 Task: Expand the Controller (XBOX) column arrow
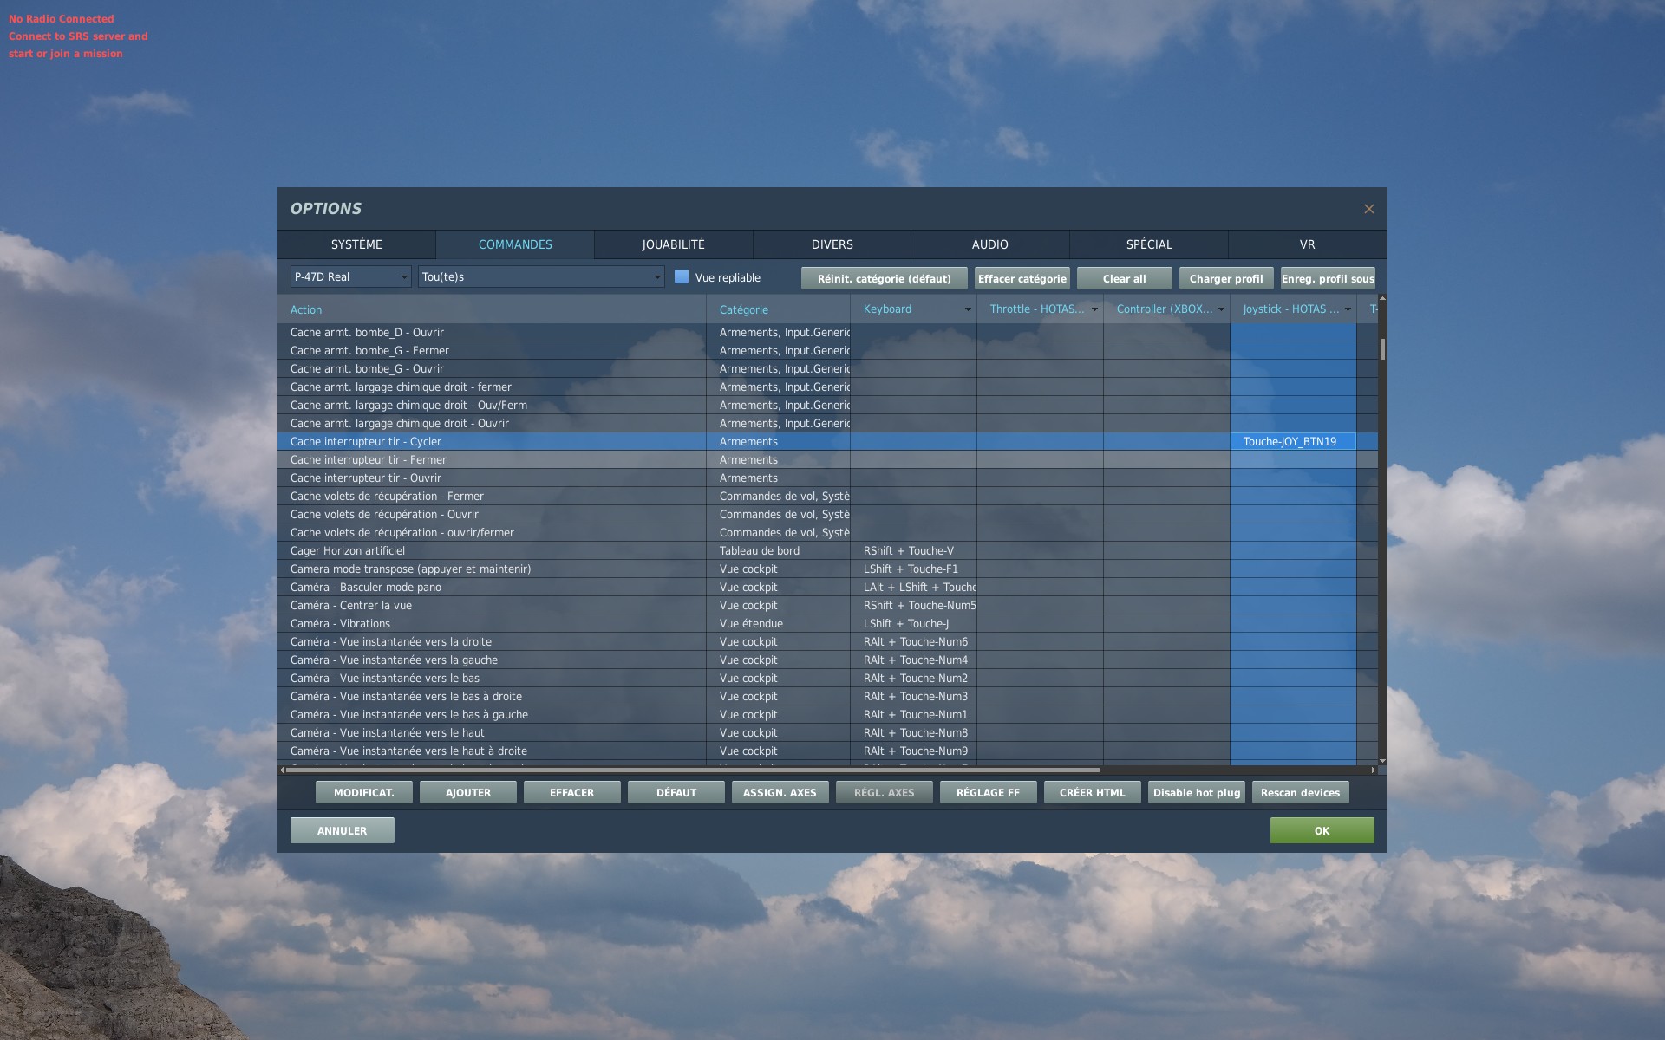tap(1221, 309)
